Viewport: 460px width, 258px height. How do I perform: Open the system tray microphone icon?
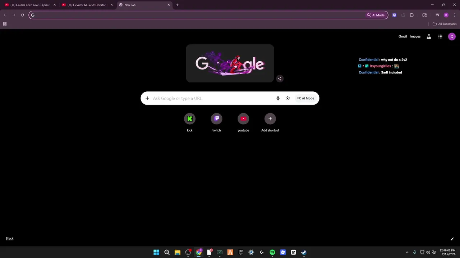(x=415, y=252)
